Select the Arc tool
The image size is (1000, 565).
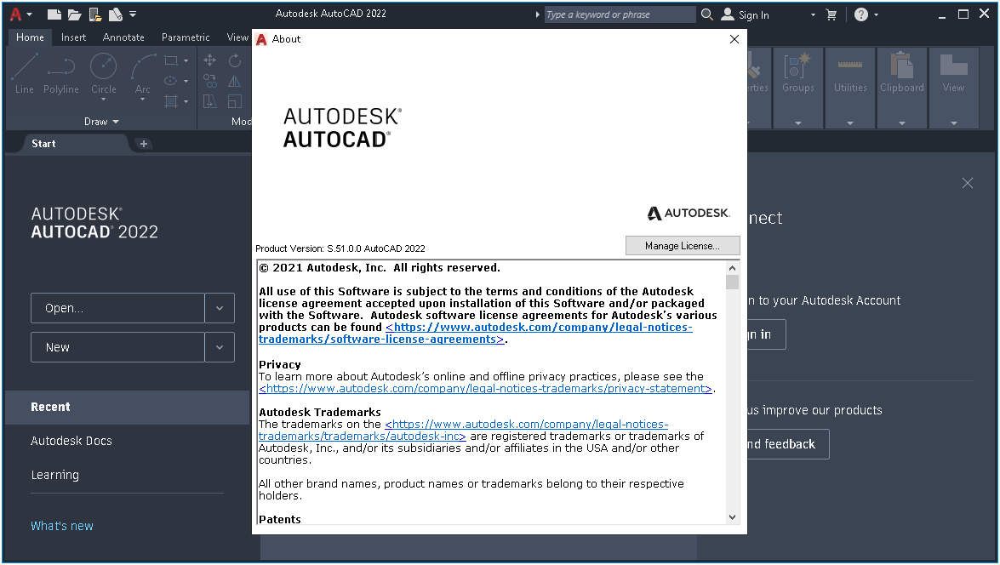coord(143,74)
